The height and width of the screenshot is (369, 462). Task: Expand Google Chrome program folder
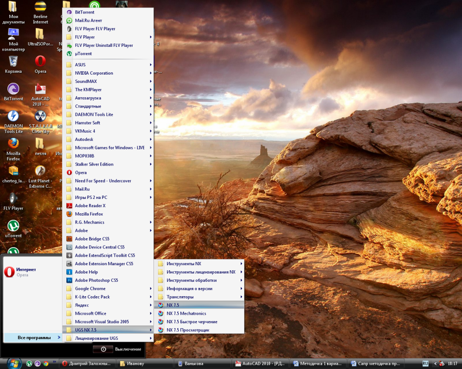point(108,288)
